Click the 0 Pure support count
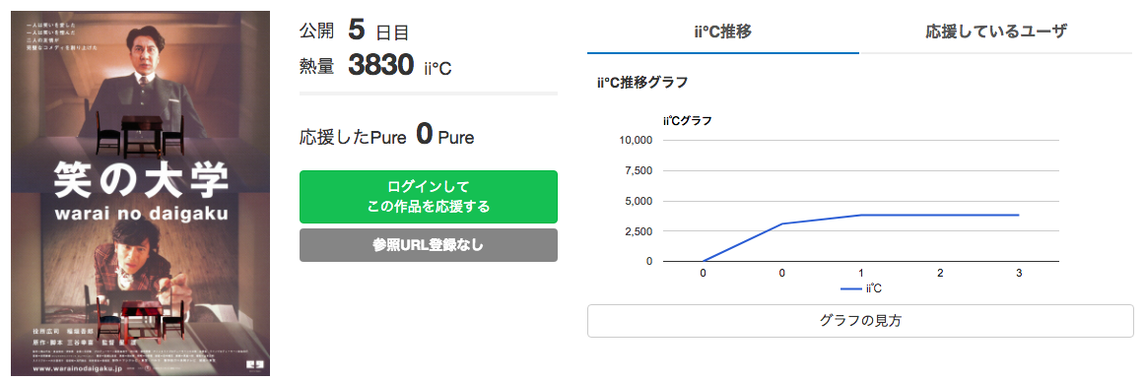The image size is (1144, 381). pyautogui.click(x=445, y=136)
